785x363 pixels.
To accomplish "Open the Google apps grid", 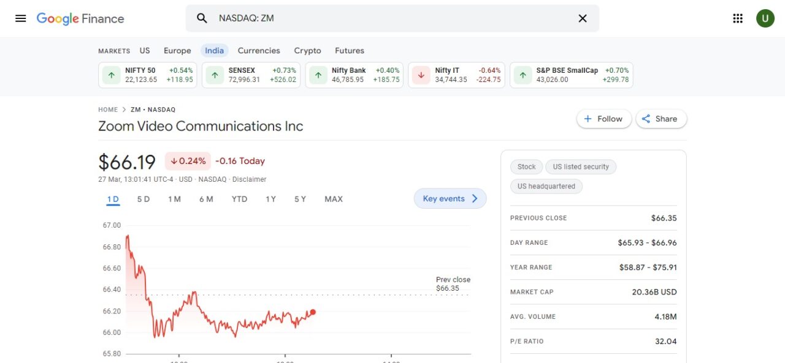I will (x=738, y=18).
